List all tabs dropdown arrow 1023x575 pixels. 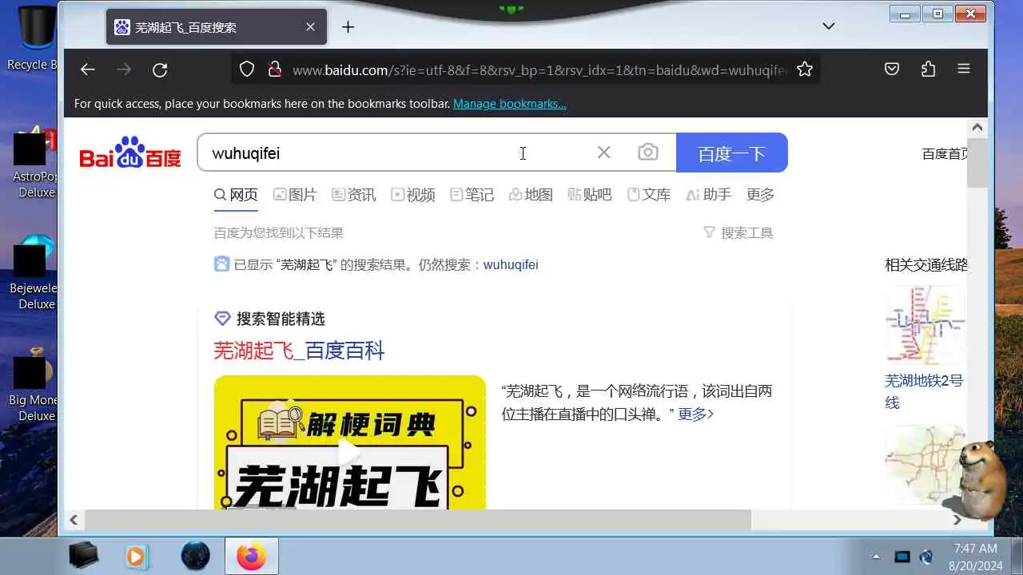coord(829,26)
